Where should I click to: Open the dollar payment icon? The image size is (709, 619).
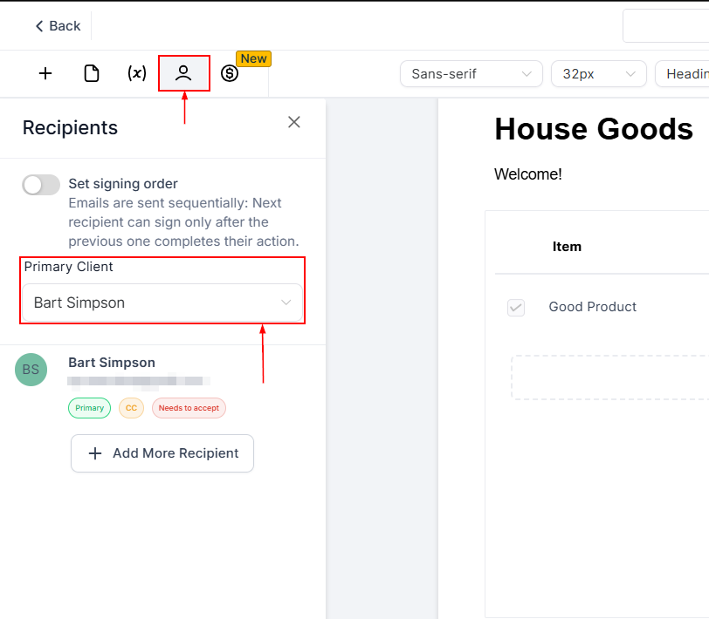[x=230, y=73]
